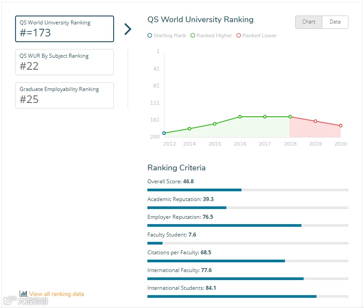The width and height of the screenshot is (364, 308).
Task: Click the International Students progress bar
Action: 248,296
